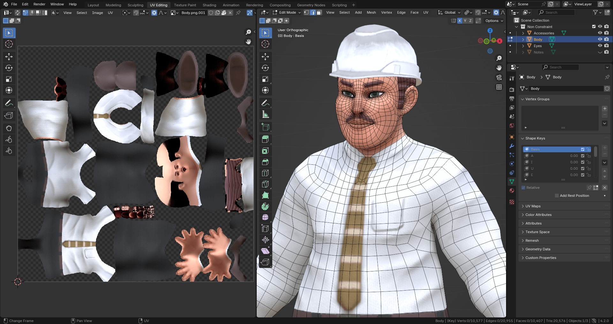The width and height of the screenshot is (613, 324).
Task: Toggle X axis mirror in 3D viewport
Action: pyautogui.click(x=459, y=21)
